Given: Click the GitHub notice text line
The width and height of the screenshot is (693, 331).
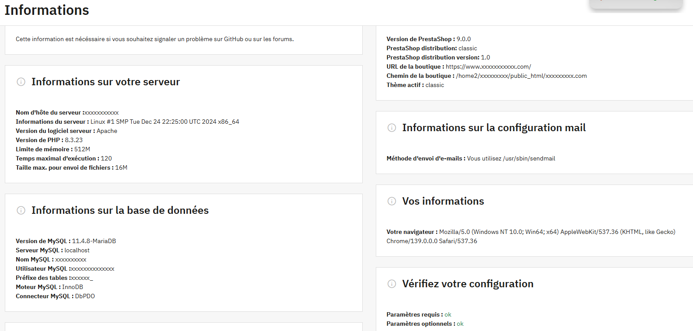Looking at the screenshot, I should tap(155, 39).
